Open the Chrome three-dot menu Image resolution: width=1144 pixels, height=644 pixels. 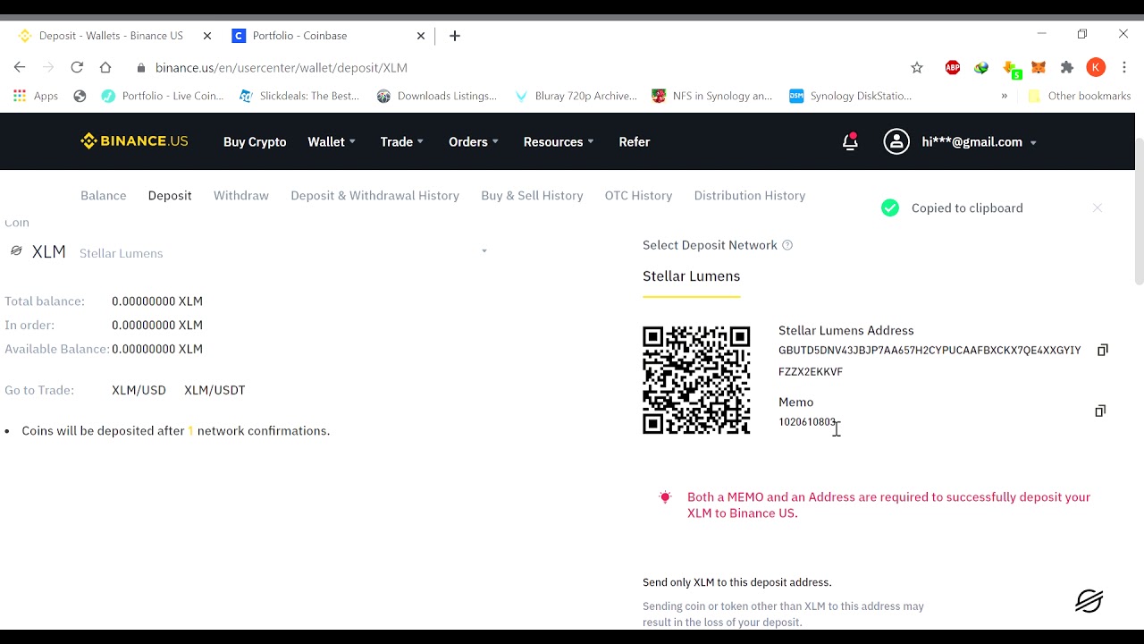pyautogui.click(x=1124, y=68)
